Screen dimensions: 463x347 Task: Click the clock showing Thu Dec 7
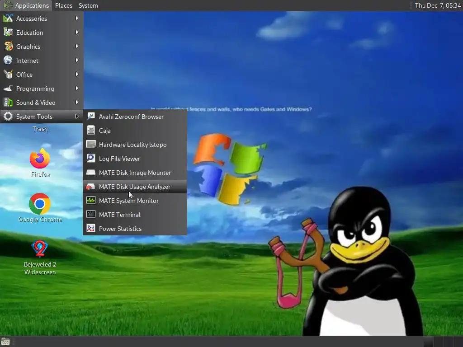(438, 5)
